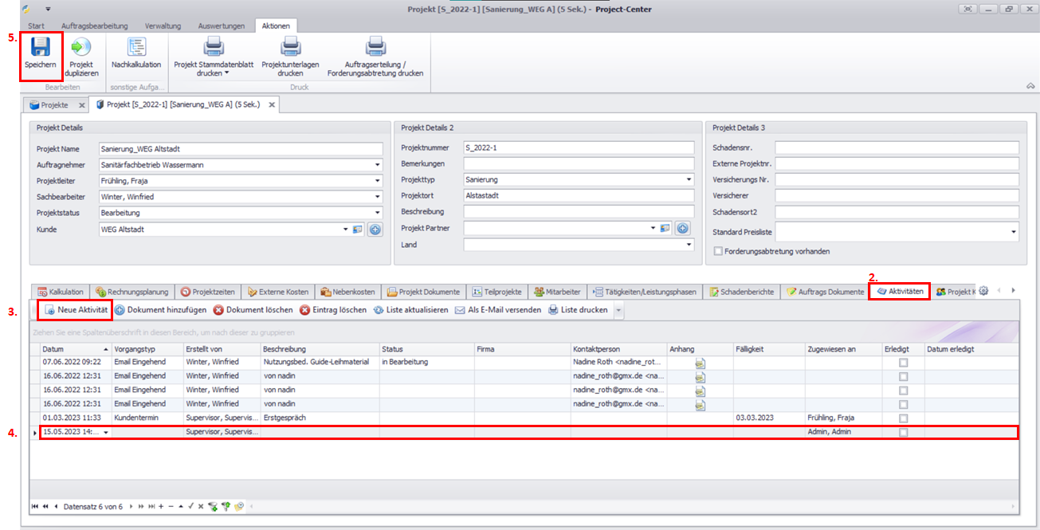Enable Forderungsabtretung vorhanden checkbox
Screen dimensions: 1040x530
click(x=718, y=251)
